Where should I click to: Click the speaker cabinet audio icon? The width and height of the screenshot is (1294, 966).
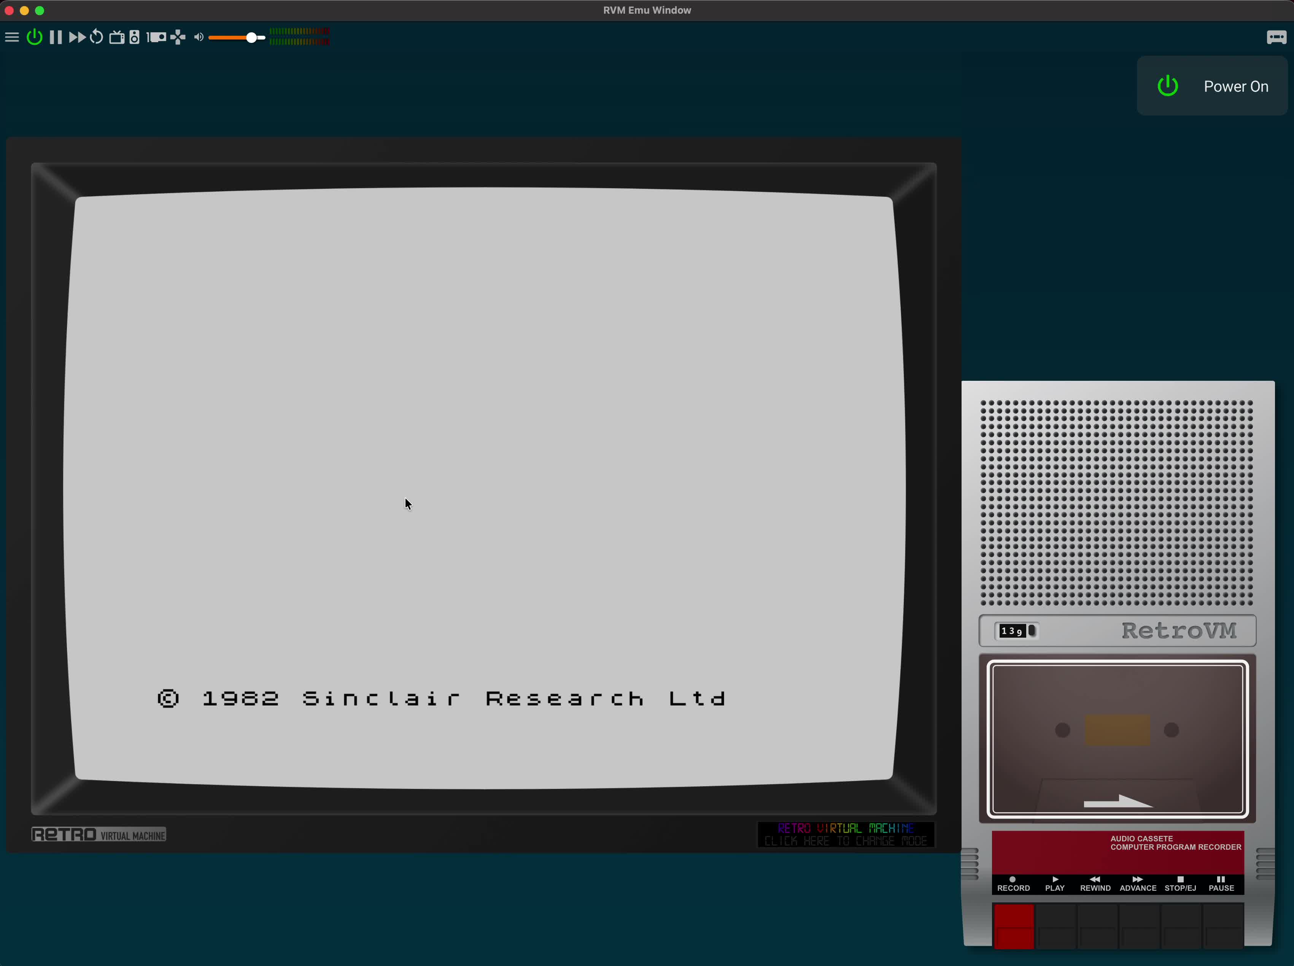point(135,37)
